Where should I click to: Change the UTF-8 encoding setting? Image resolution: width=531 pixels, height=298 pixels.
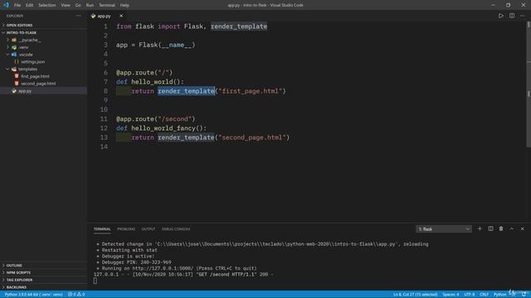click(469, 295)
